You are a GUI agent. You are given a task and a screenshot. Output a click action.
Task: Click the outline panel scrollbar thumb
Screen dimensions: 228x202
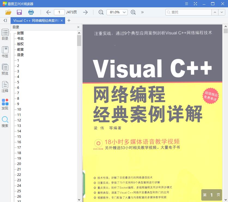(79, 40)
